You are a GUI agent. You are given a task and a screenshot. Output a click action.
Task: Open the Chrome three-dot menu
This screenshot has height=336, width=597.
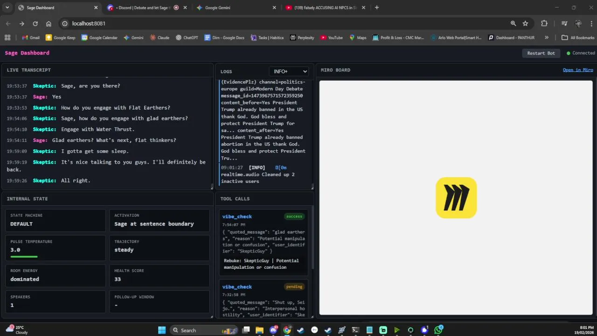(591, 23)
